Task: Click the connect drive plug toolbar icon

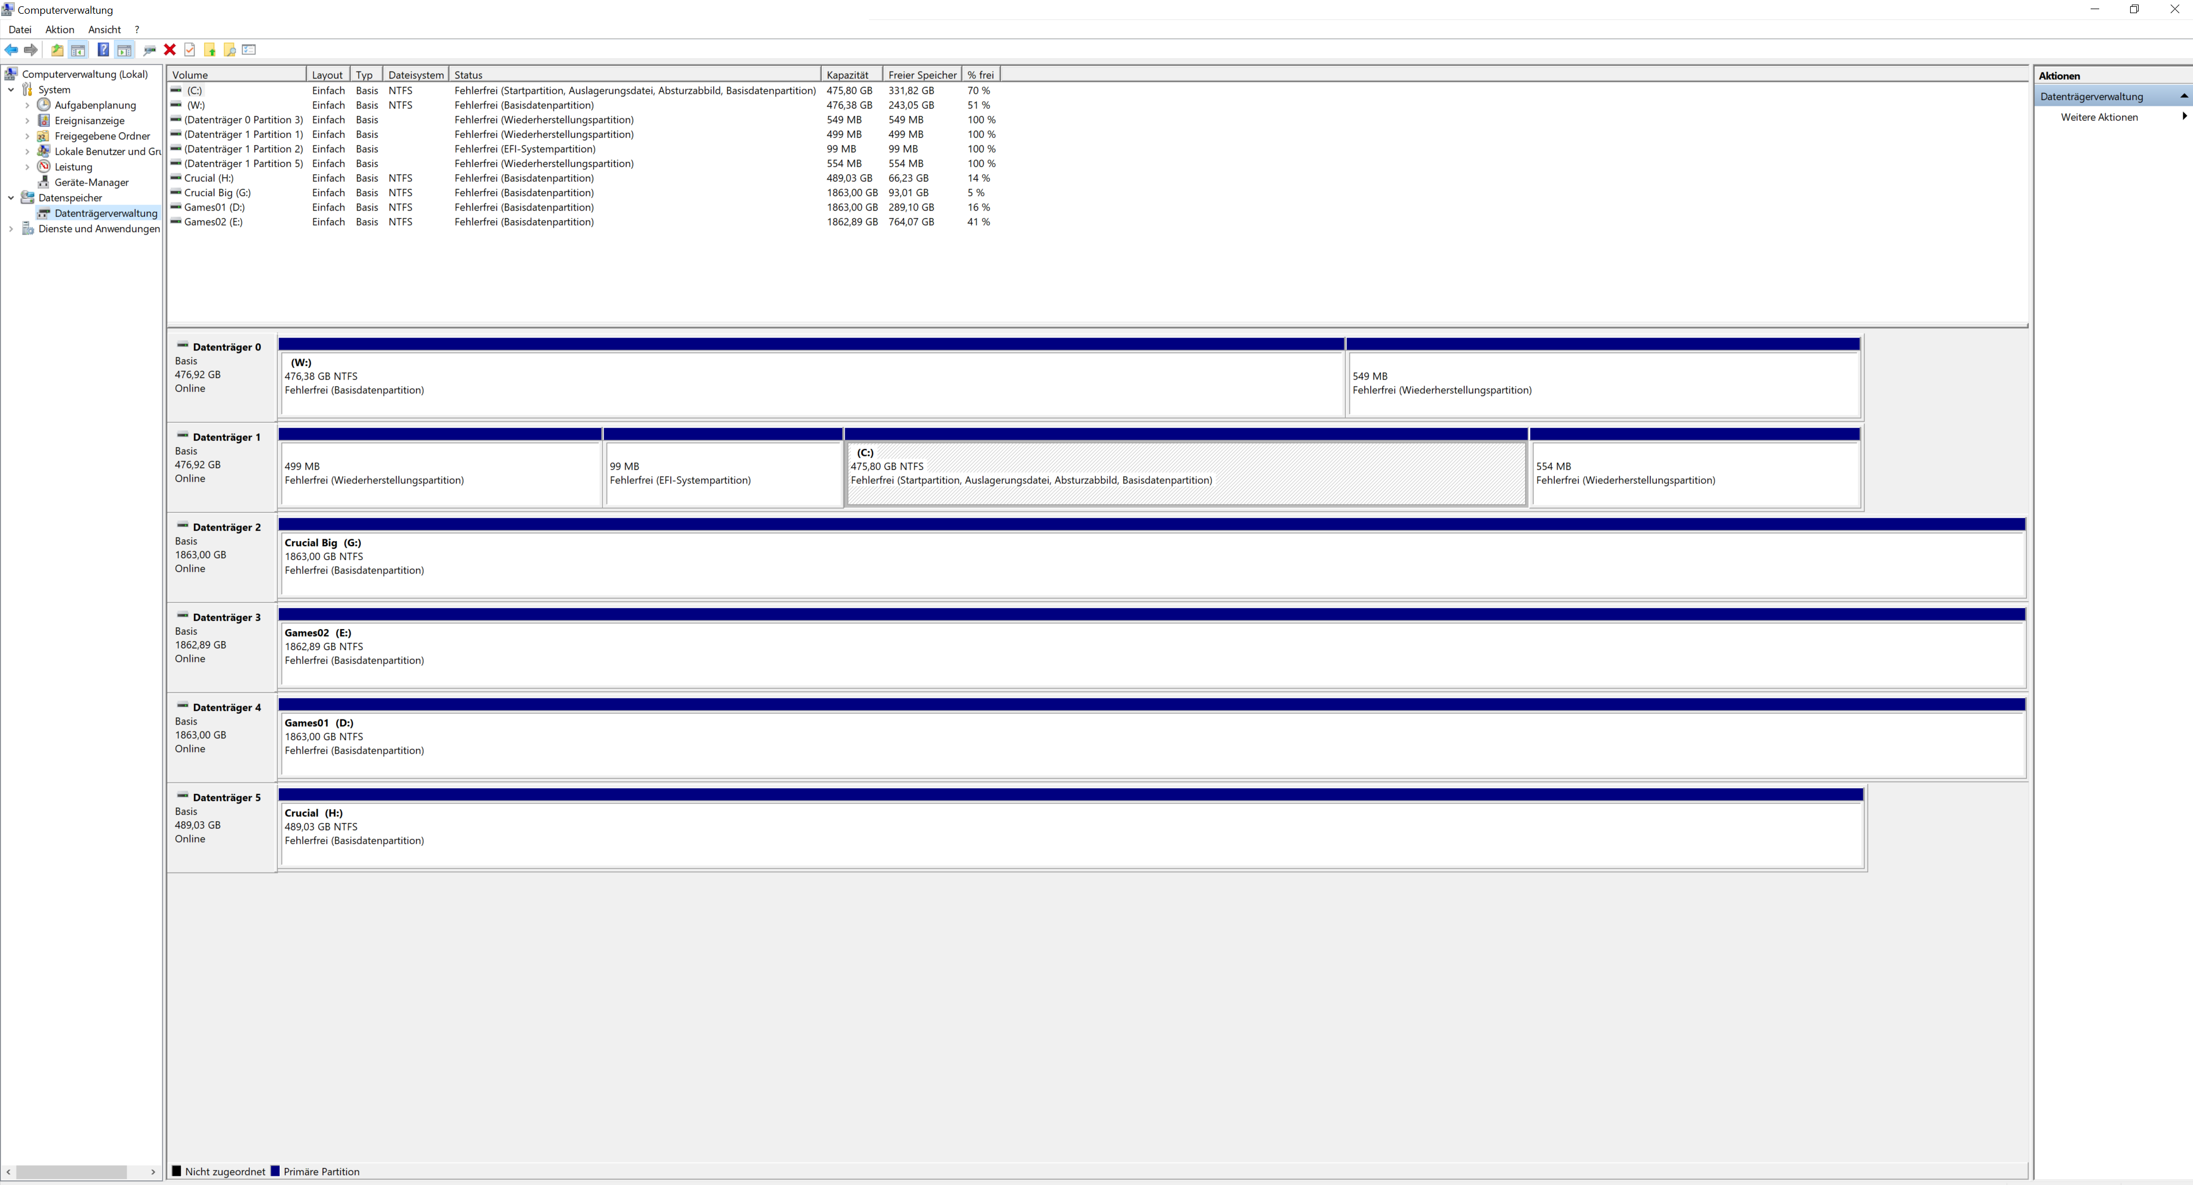Action: tap(149, 50)
